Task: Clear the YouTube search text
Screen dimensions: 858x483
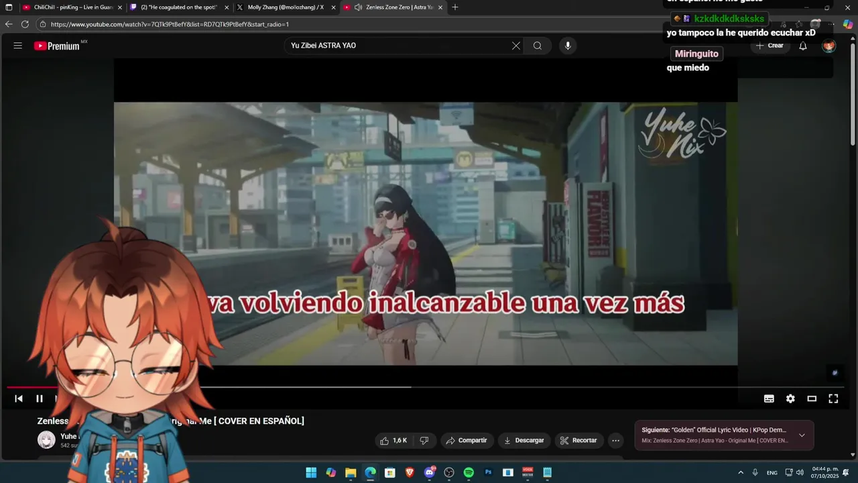Action: [516, 46]
